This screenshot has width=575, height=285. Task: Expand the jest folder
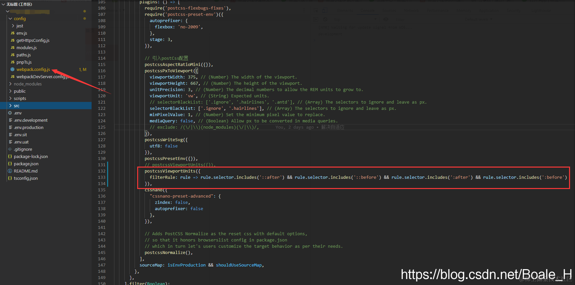[x=13, y=26]
